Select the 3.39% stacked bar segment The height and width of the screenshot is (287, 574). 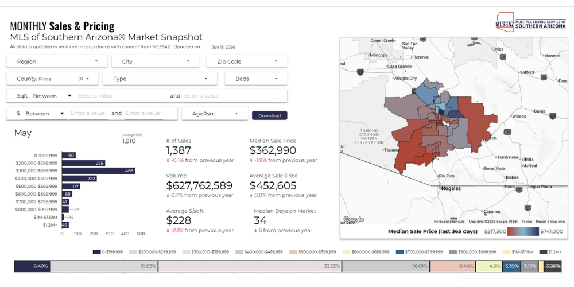(x=511, y=266)
